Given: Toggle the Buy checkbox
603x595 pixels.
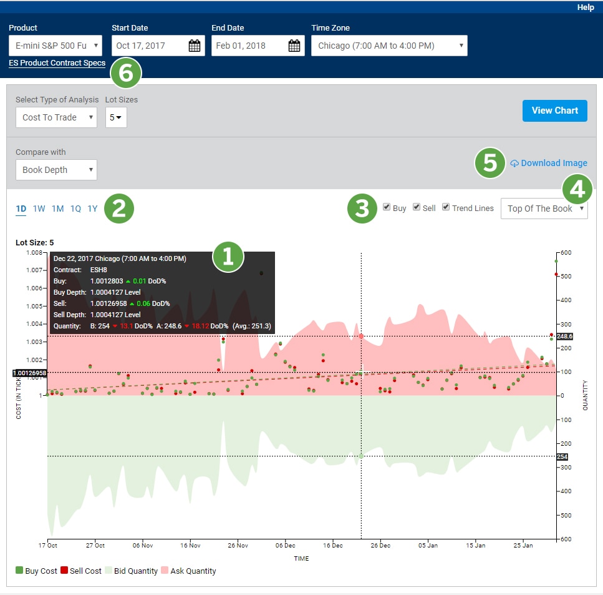Looking at the screenshot, I should pyautogui.click(x=387, y=207).
